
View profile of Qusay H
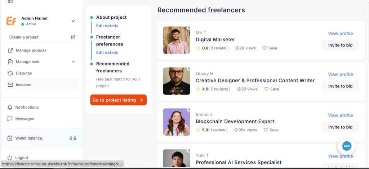pyautogui.click(x=340, y=74)
